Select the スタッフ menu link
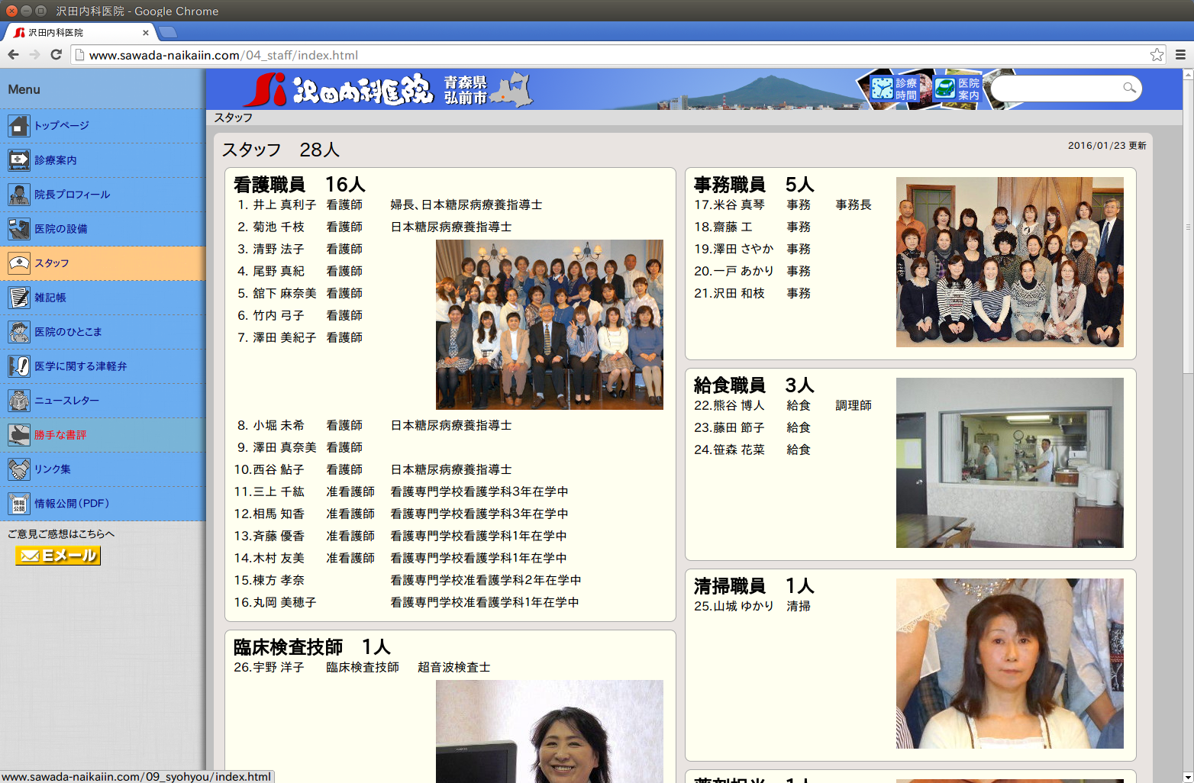Viewport: 1194px width, 783px height. [52, 263]
